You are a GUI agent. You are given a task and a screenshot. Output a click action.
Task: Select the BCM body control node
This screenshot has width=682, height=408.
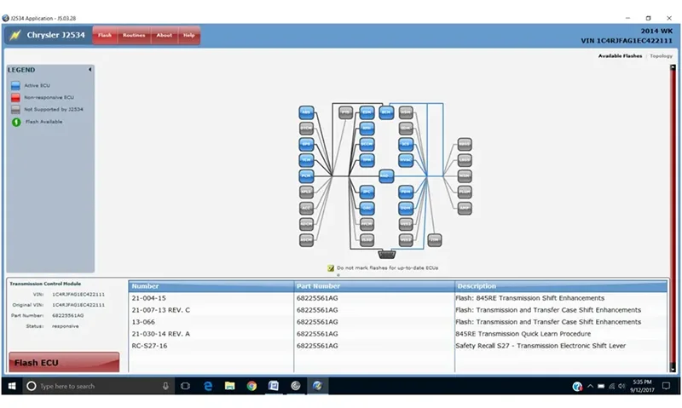point(386,112)
